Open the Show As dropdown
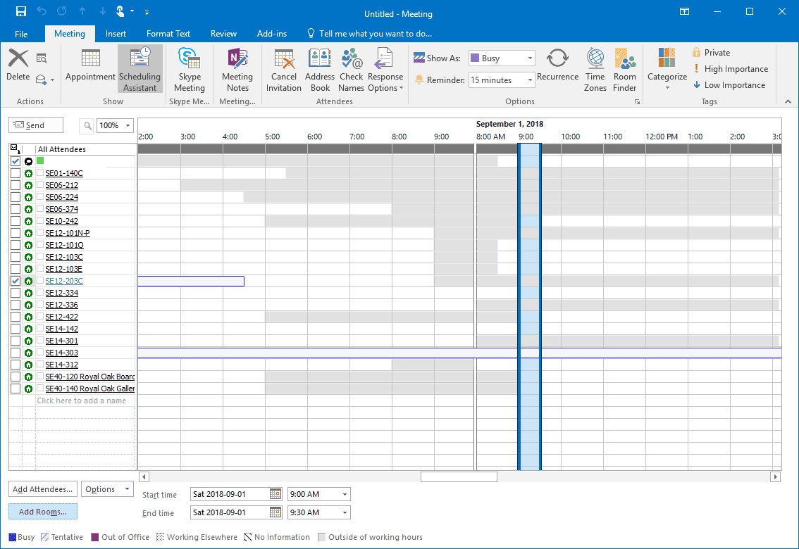 530,58
